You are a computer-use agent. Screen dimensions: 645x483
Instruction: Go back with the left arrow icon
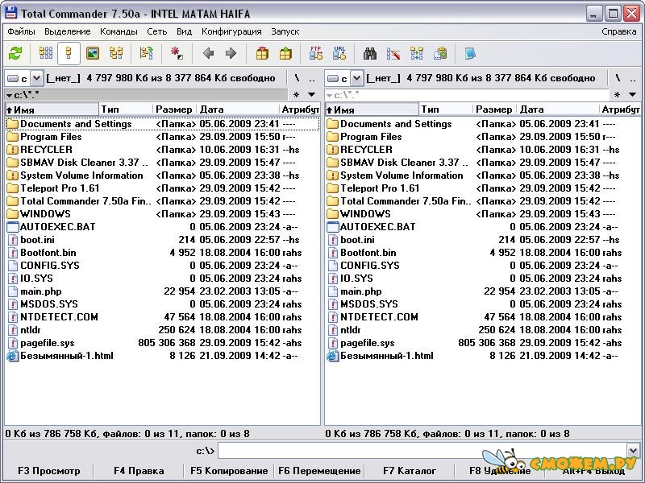[x=209, y=53]
